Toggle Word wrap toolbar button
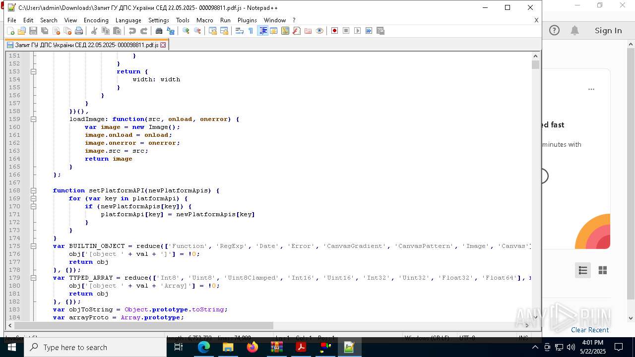Viewport: 635px width, 357px height. tap(239, 31)
